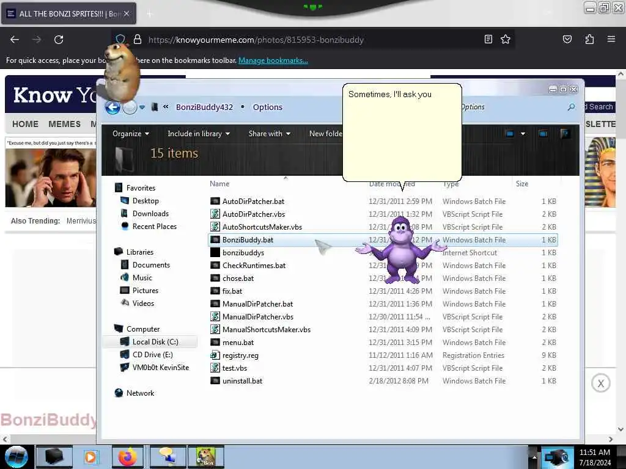Go back in Explorer with the blue back arrow
626x469 pixels.
[112, 107]
